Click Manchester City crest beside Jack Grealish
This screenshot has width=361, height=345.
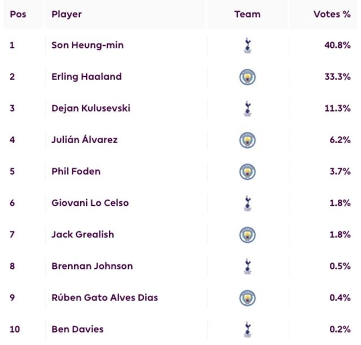coord(247,235)
